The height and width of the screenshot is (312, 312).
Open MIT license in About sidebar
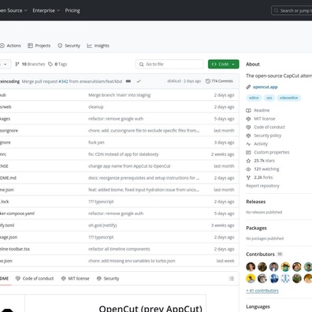click(x=264, y=119)
